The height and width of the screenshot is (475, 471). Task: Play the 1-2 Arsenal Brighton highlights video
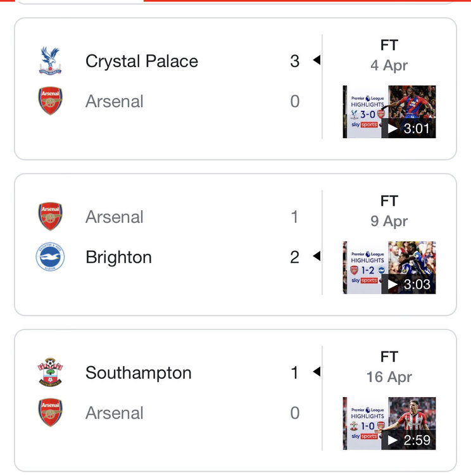coord(389,267)
